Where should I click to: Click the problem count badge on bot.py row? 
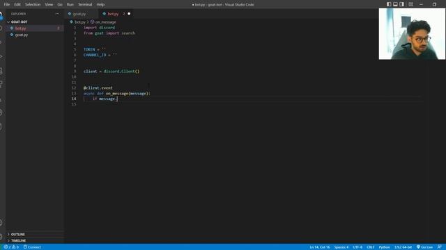pos(59,28)
